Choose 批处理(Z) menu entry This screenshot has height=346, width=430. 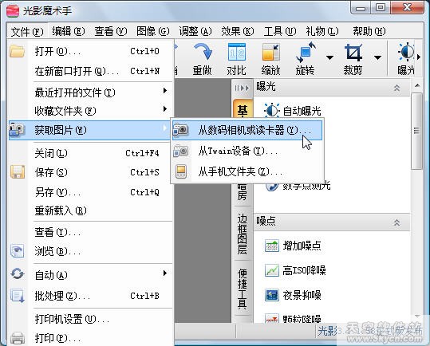click(90, 296)
